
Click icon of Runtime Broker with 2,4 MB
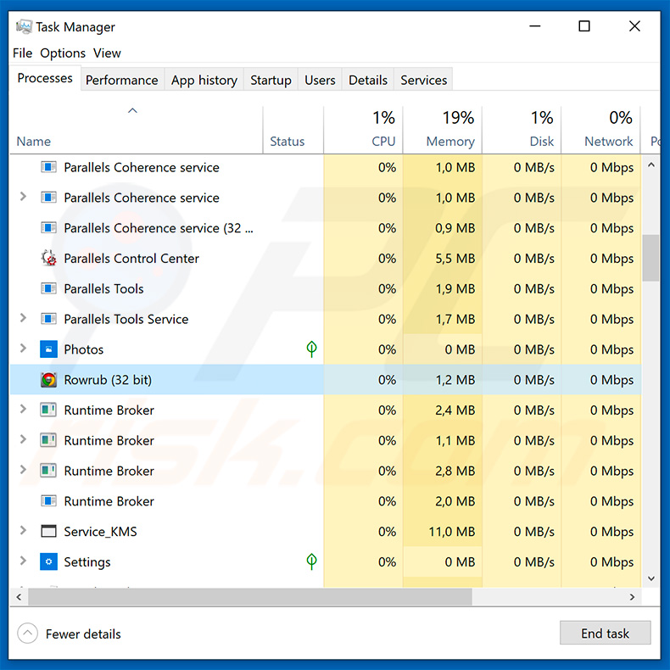[x=48, y=410]
